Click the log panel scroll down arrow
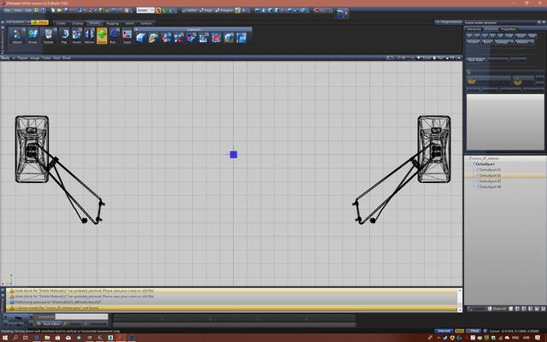This screenshot has width=547, height=342. (x=460, y=310)
